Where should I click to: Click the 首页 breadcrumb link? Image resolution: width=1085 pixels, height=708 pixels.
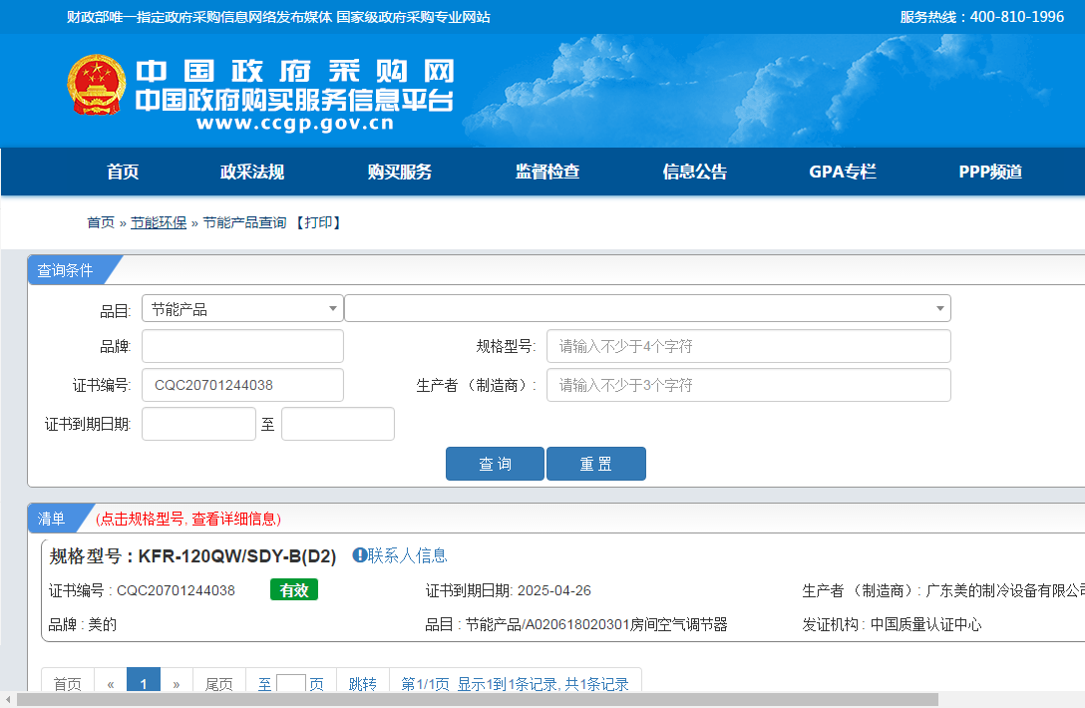[x=101, y=222]
